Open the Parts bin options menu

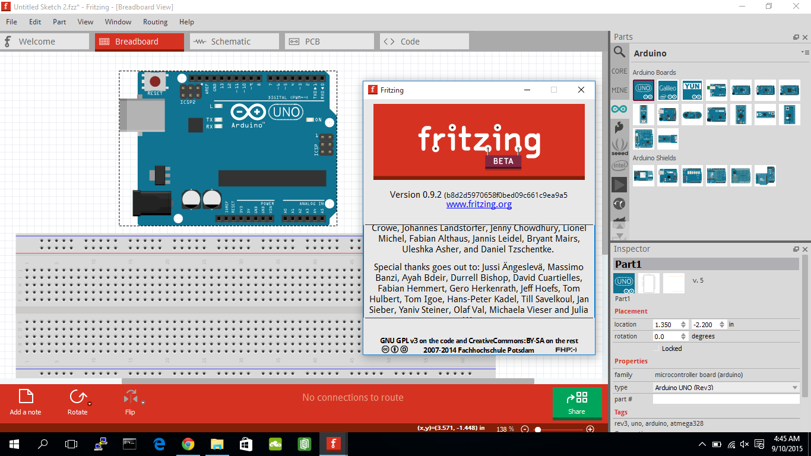[x=805, y=53]
